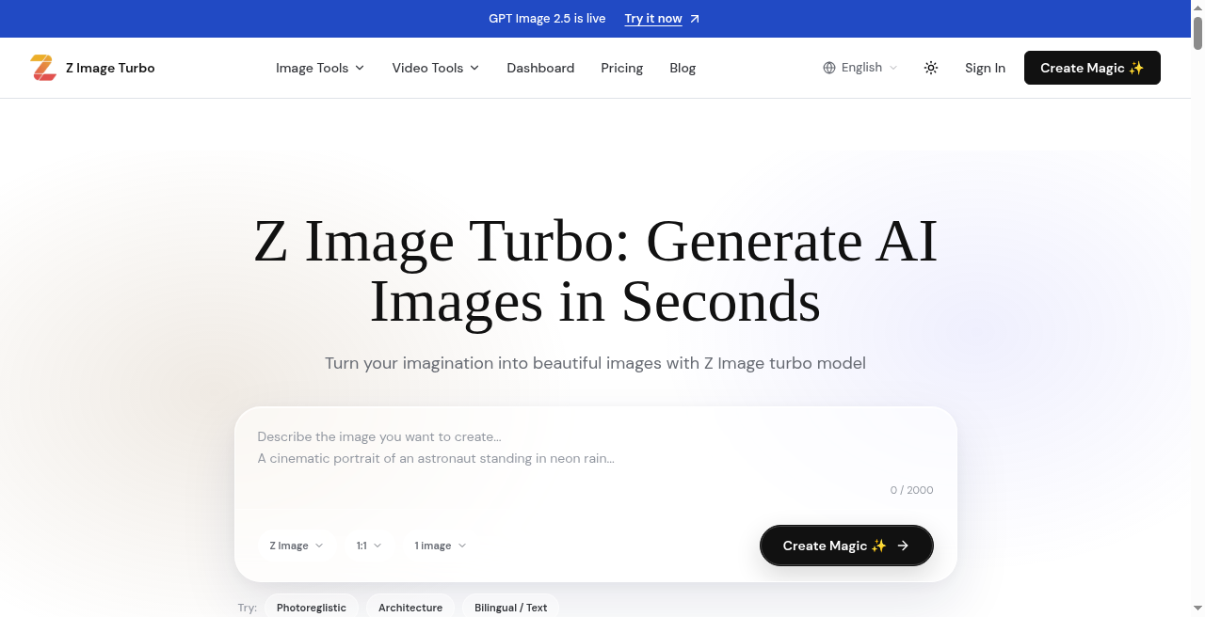Viewport: 1205px width, 617px height.
Task: Click the Sign In link
Action: pos(985,68)
